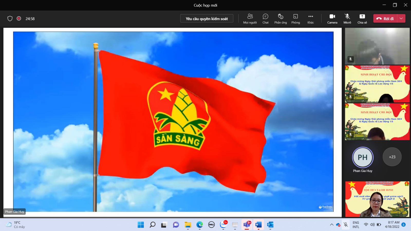
Task: Launch Microsoft Edge from the taskbar
Action: (200, 225)
